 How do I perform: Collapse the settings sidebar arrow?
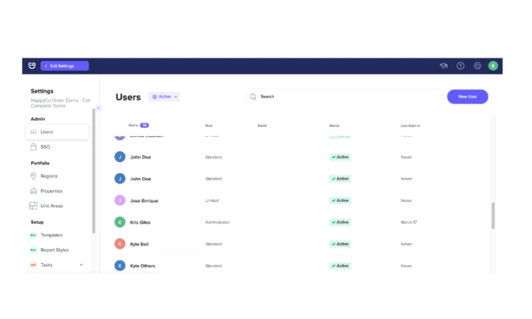click(x=98, y=108)
